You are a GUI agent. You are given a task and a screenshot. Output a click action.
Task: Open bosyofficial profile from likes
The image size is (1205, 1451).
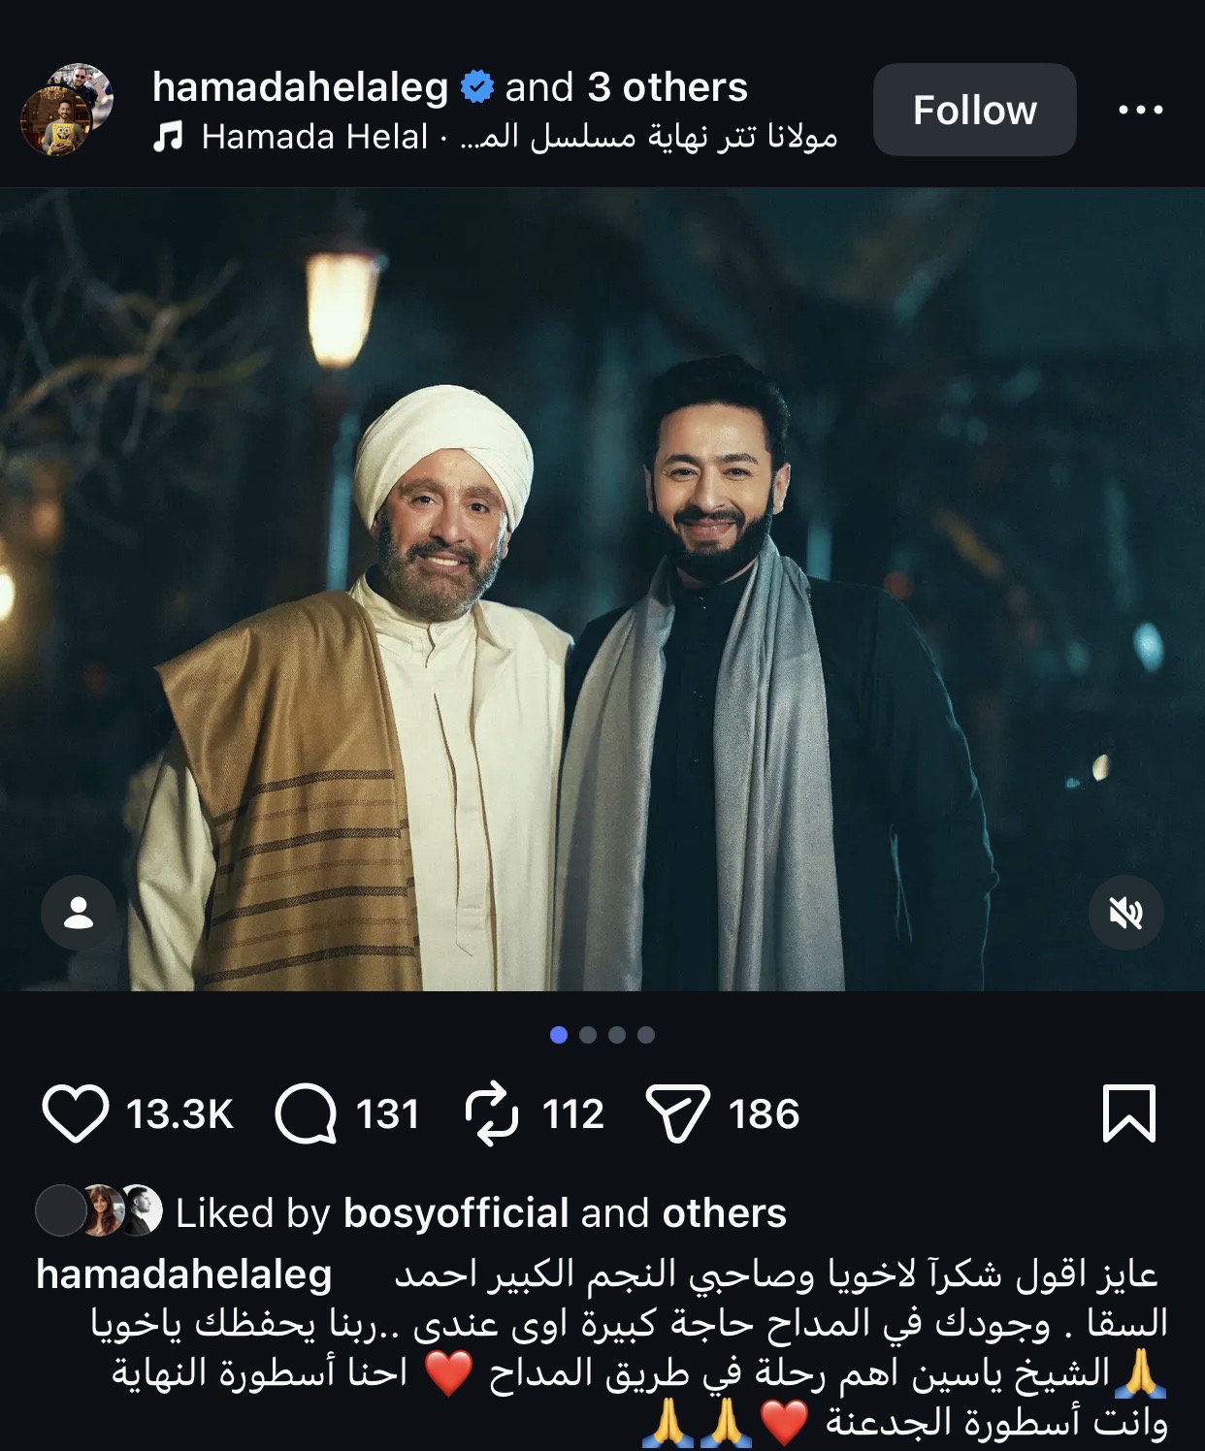pos(456,1213)
